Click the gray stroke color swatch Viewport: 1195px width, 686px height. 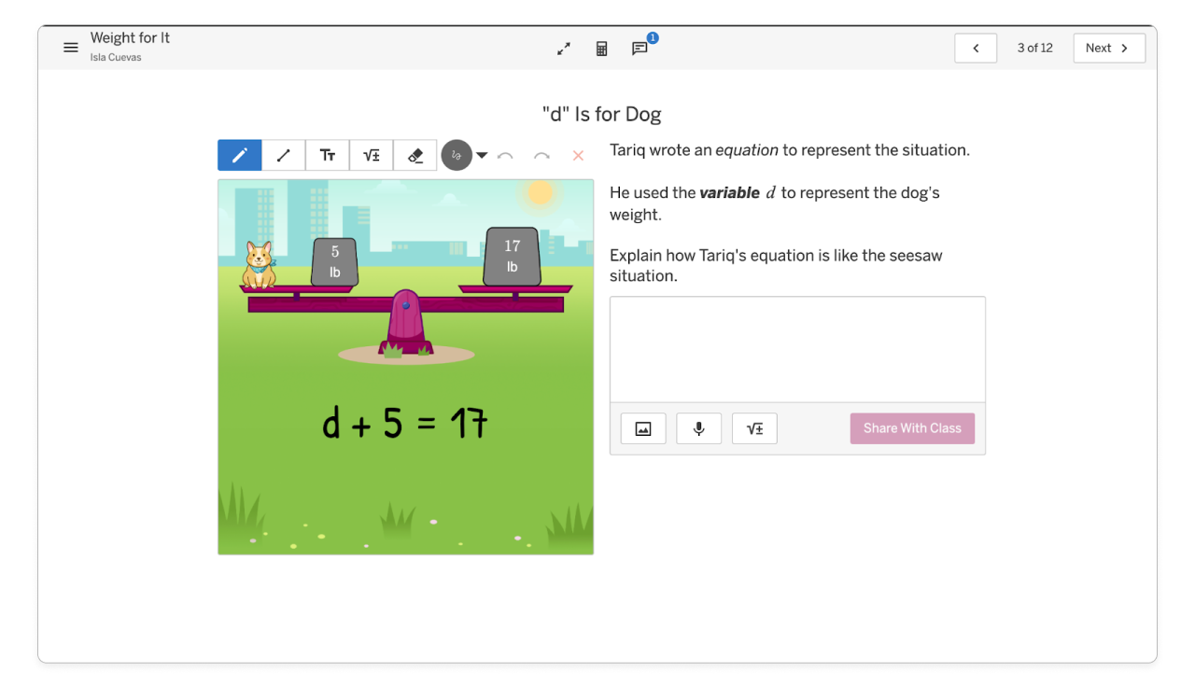click(457, 156)
